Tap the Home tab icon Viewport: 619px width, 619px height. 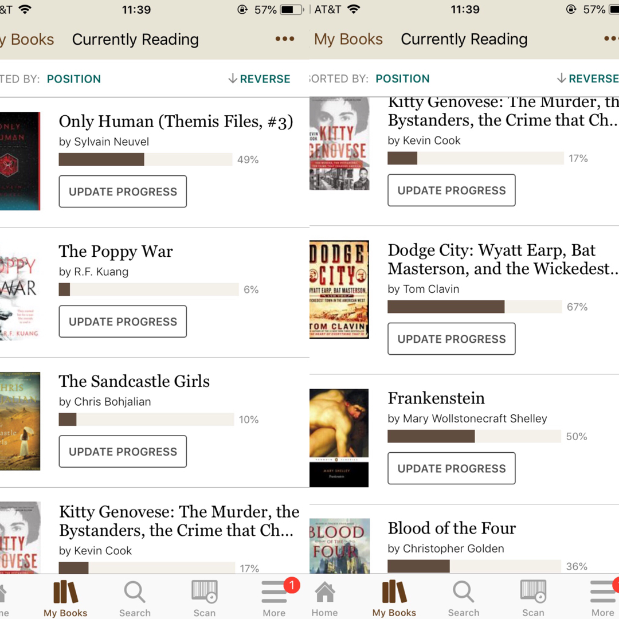click(324, 598)
